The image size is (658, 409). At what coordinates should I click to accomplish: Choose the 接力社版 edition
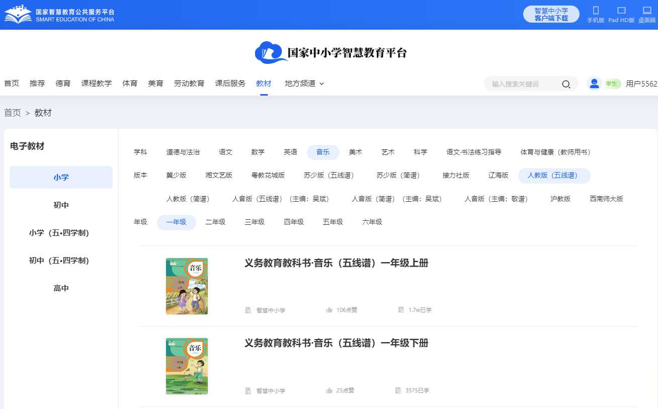point(456,176)
